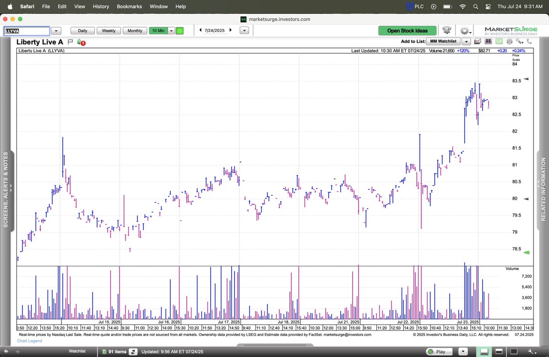Open the Safari menu
This screenshot has height=357, width=549.
click(x=27, y=6)
